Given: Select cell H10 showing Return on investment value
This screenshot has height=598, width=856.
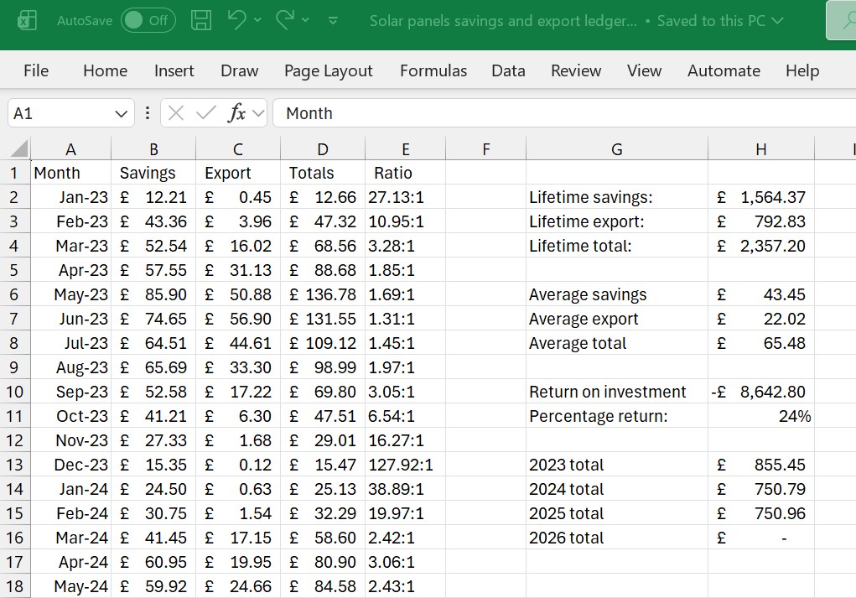Looking at the screenshot, I should 760,392.
